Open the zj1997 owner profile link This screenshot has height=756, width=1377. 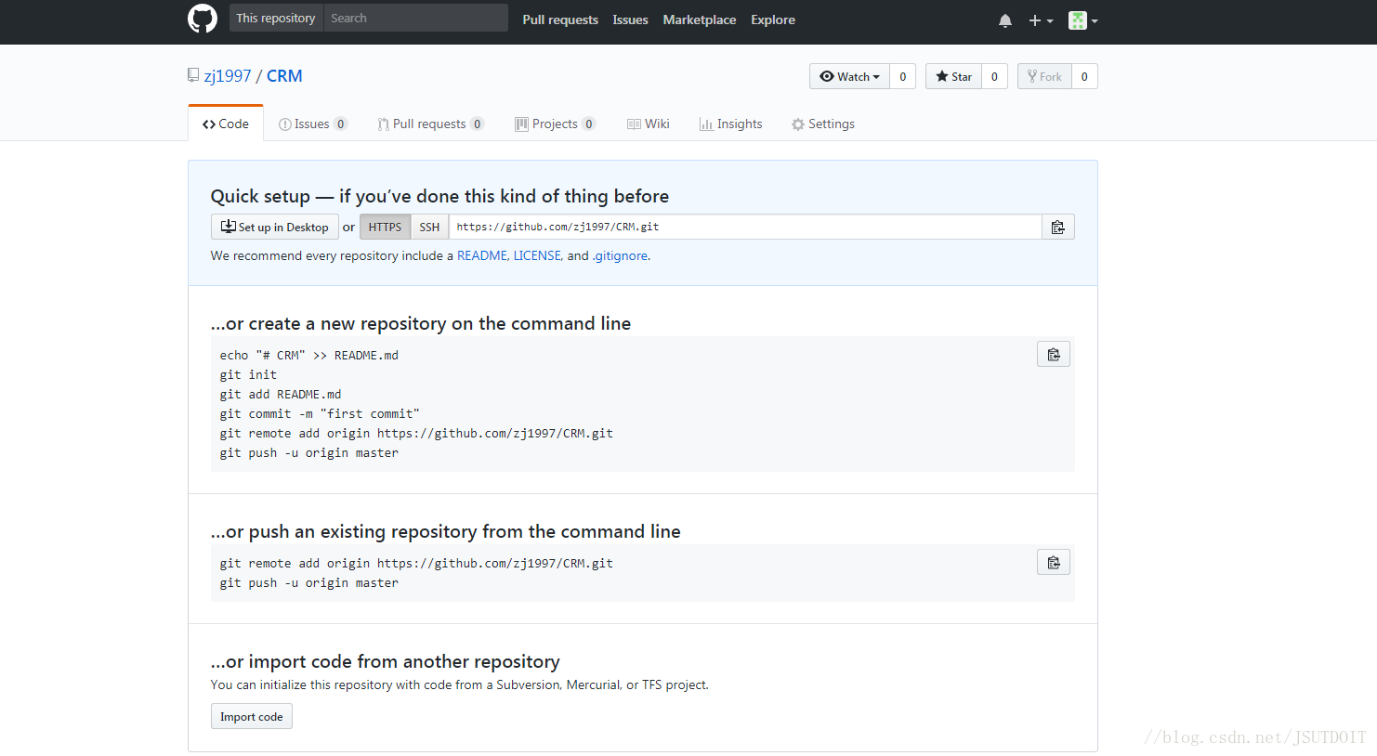pyautogui.click(x=228, y=76)
